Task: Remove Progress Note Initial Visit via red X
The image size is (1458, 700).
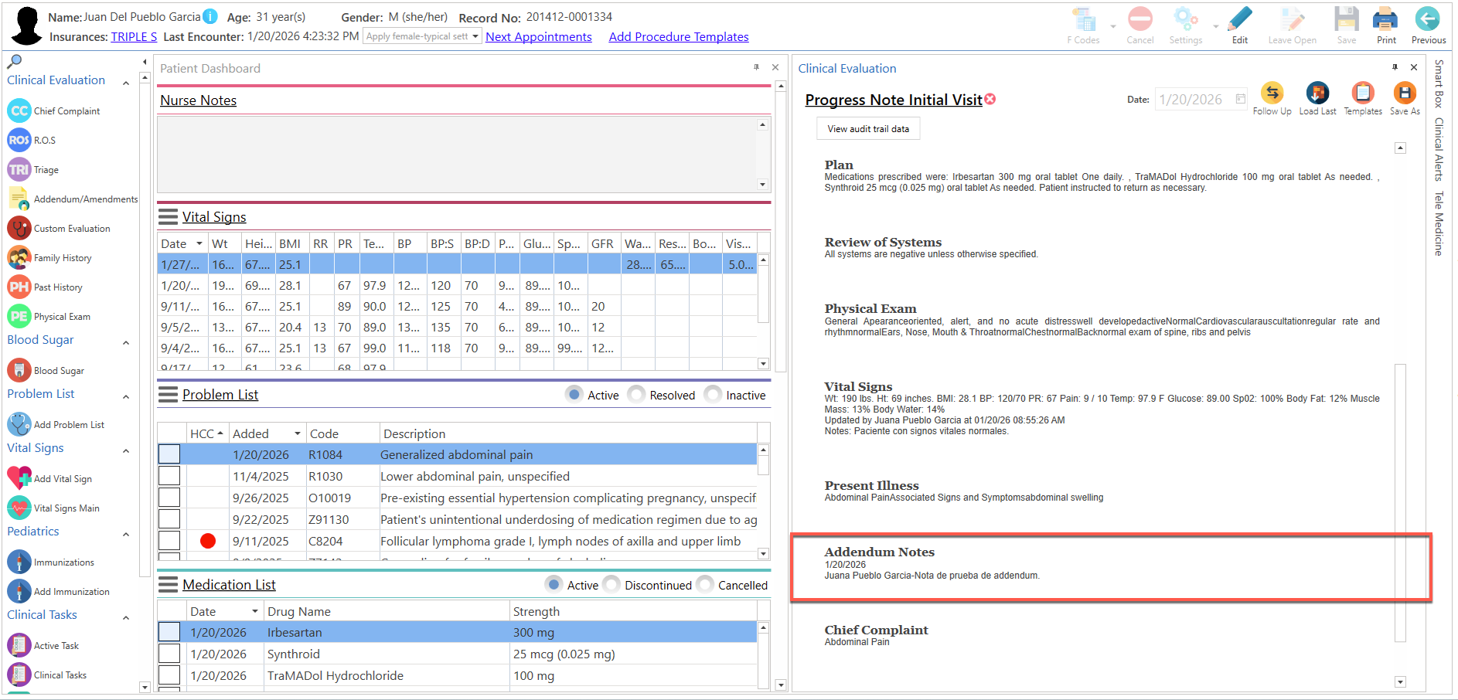Action: (990, 99)
